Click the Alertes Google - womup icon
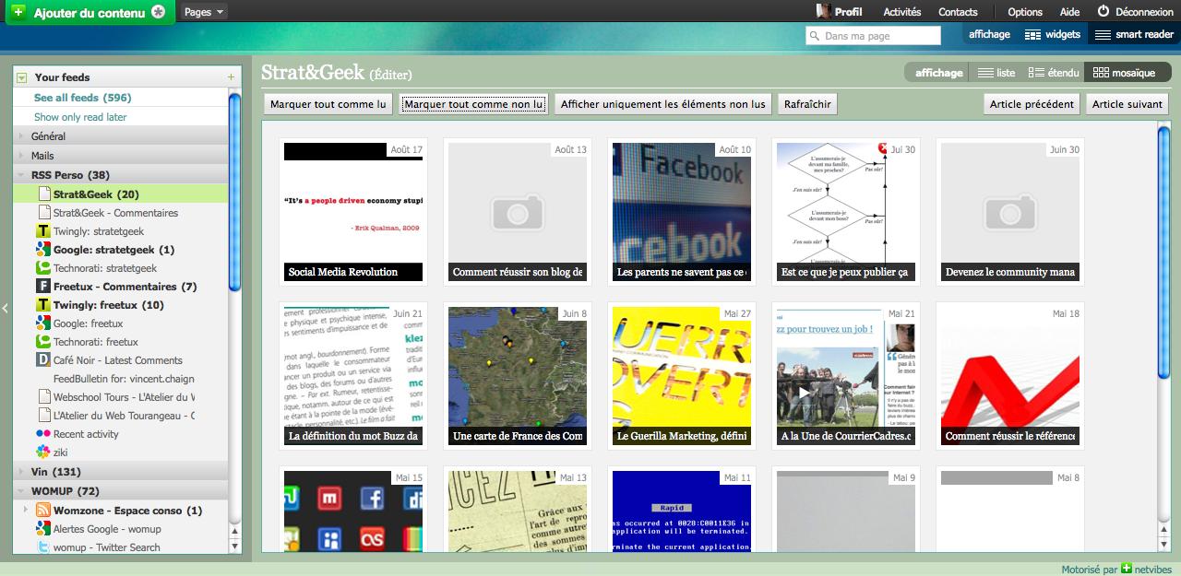This screenshot has width=1181, height=576. coord(42,529)
